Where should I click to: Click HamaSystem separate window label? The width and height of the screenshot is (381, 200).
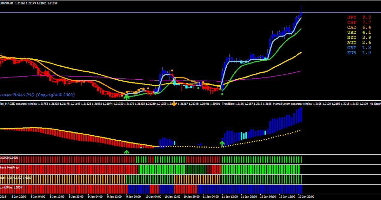click(x=293, y=104)
